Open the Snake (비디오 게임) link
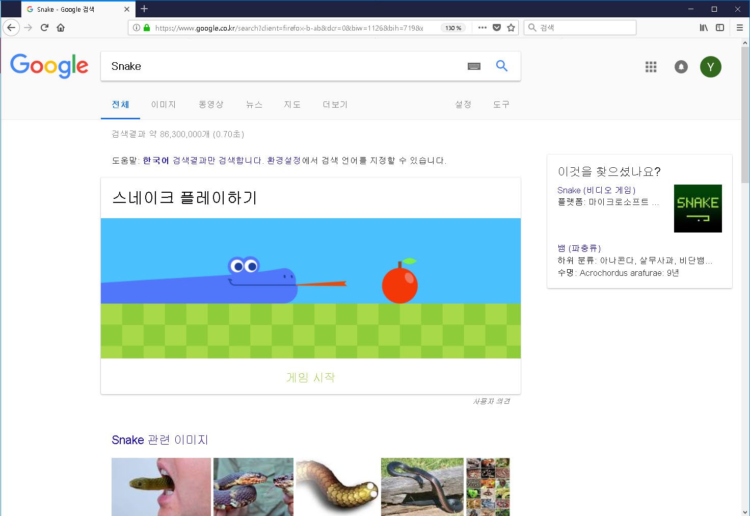Image resolution: width=750 pixels, height=516 pixels. click(597, 190)
